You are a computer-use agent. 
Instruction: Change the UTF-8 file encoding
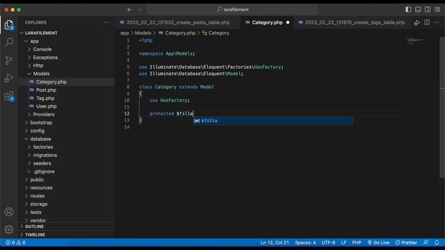328,242
